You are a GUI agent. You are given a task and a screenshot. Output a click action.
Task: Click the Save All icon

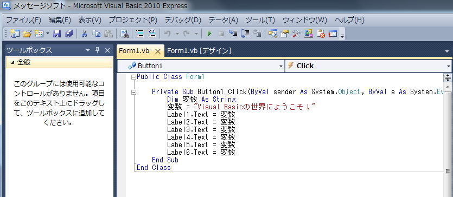point(69,34)
